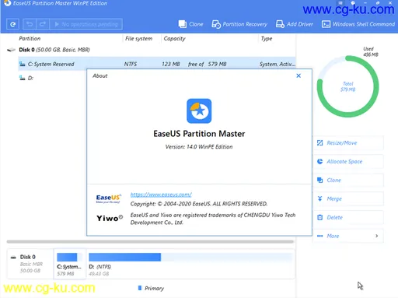The image size is (398, 298).
Task: Click the Delete trash icon
Action: pyautogui.click(x=320, y=218)
